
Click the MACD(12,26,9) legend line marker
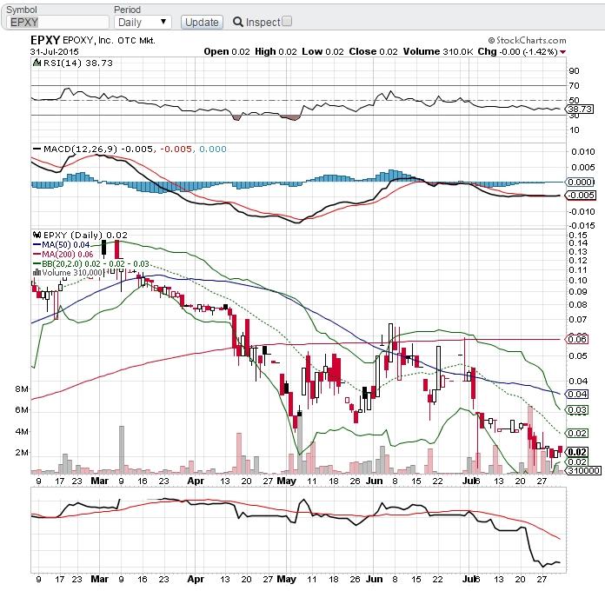[37, 149]
